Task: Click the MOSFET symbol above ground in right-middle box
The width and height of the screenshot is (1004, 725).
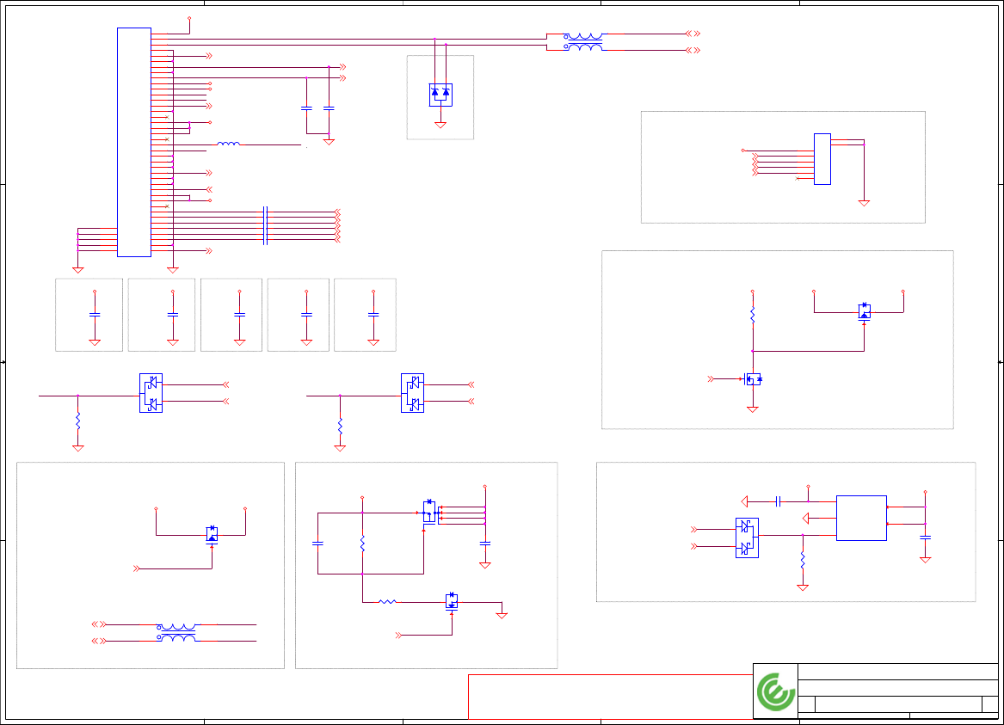Action: point(753,379)
